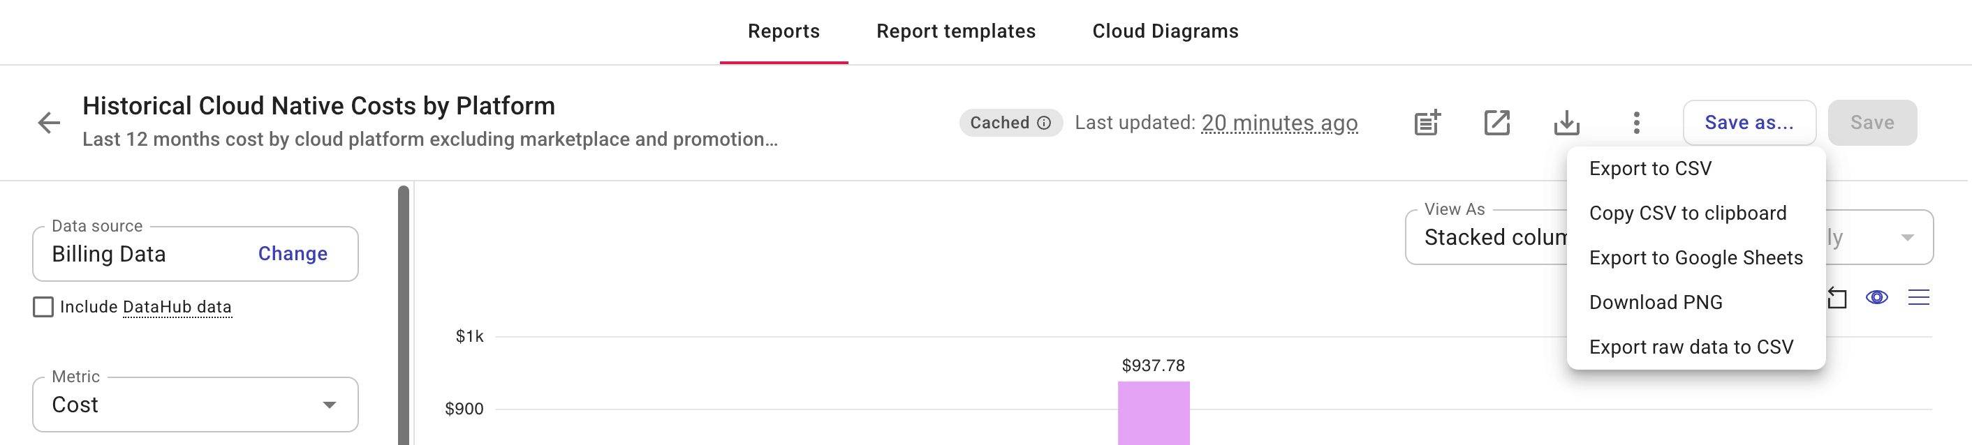This screenshot has height=445, width=1972.
Task: Click the purple stacked column bar labeled $937.78
Action: click(1153, 416)
